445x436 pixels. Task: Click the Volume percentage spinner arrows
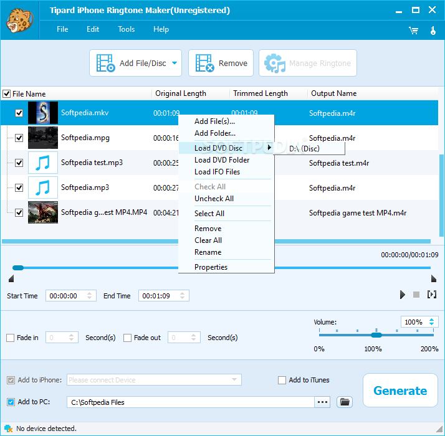tap(432, 321)
